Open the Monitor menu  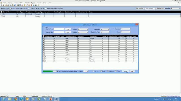pyautogui.click(x=10, y=3)
